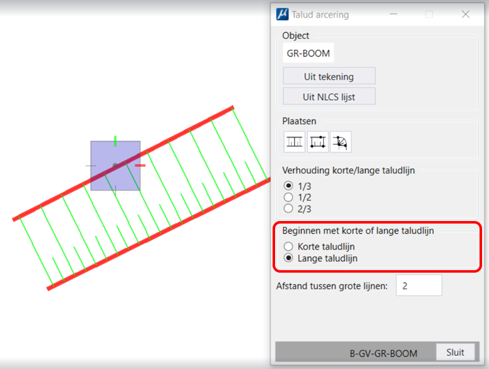Click the Sluit button
This screenshot has width=489, height=369.
click(455, 352)
